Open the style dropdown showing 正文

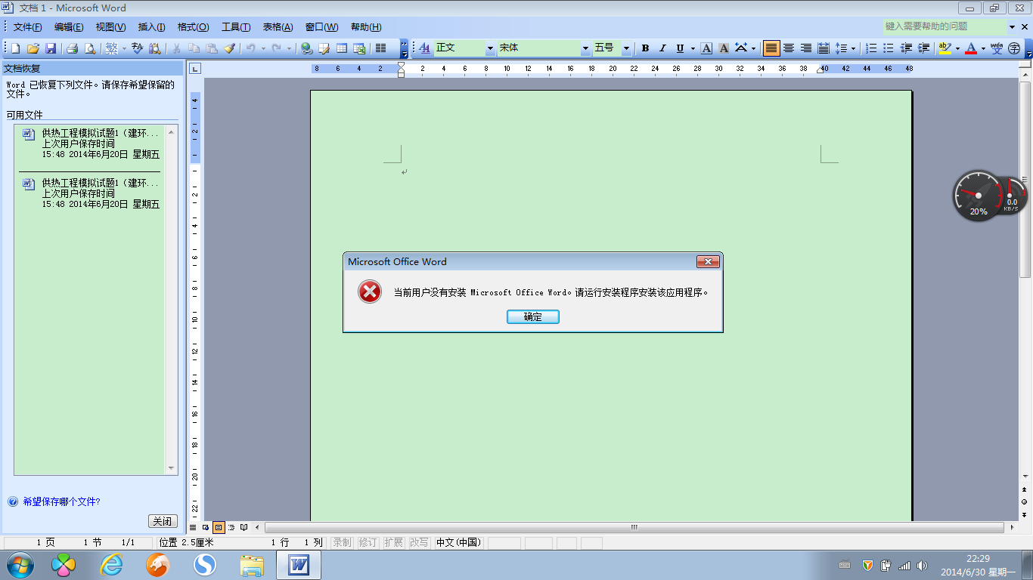click(x=490, y=48)
